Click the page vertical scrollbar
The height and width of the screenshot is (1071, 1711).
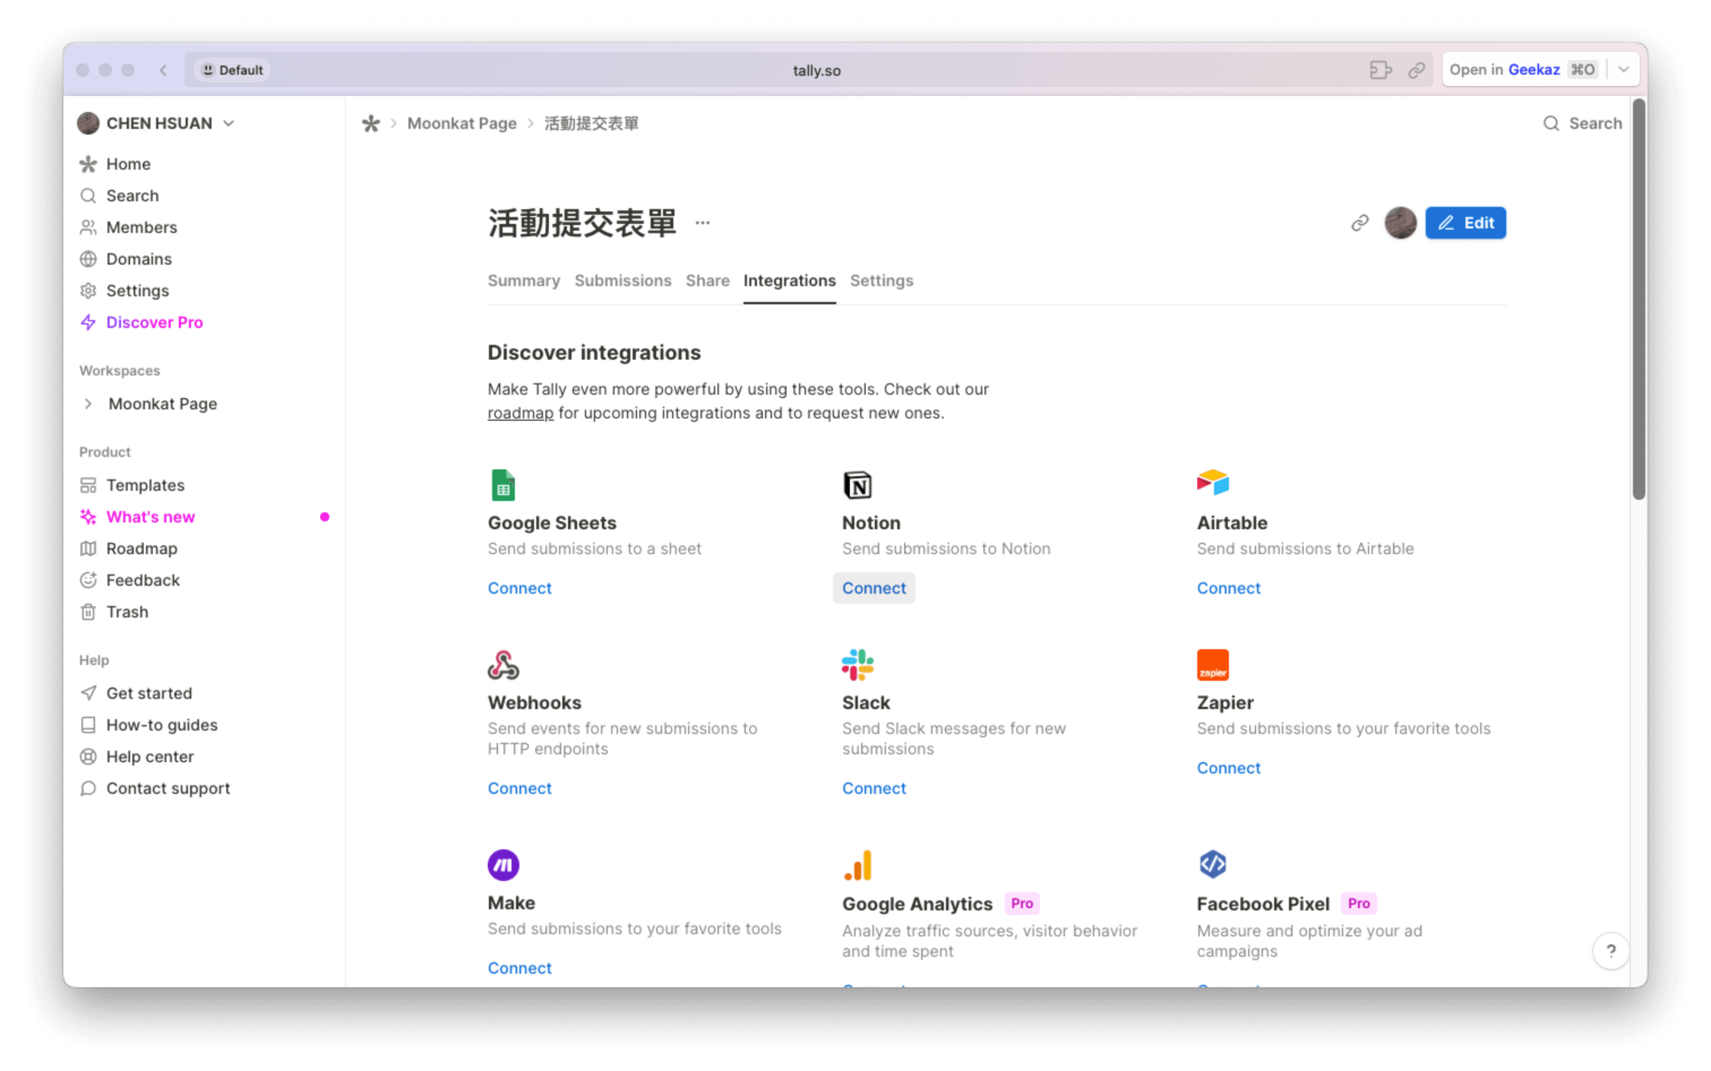(1638, 299)
